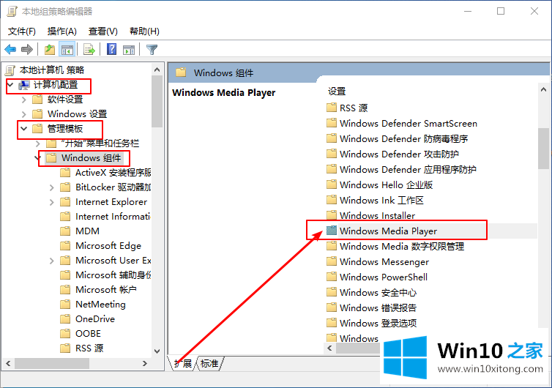Click the Windows Hello 企业版 folder icon
The height and width of the screenshot is (388, 552).
coord(331,184)
